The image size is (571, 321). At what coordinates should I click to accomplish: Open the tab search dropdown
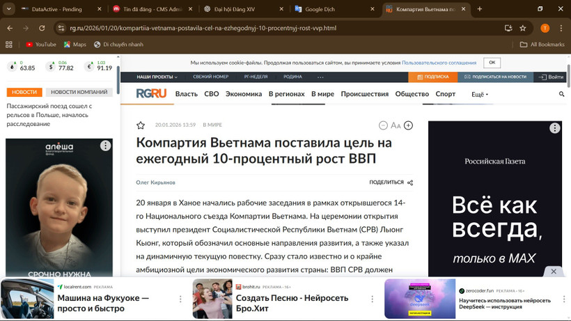pos(9,9)
